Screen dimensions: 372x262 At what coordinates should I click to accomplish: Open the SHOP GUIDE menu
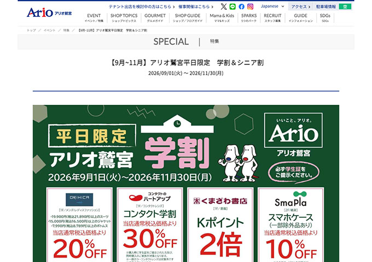pos(188,18)
